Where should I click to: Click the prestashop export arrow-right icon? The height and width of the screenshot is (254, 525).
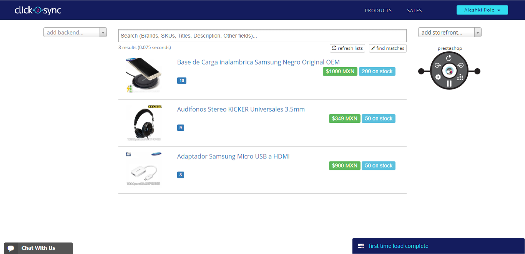click(x=437, y=66)
